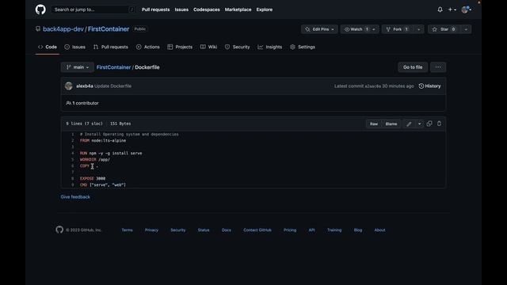Switch to the Wiki tab

coord(208,47)
